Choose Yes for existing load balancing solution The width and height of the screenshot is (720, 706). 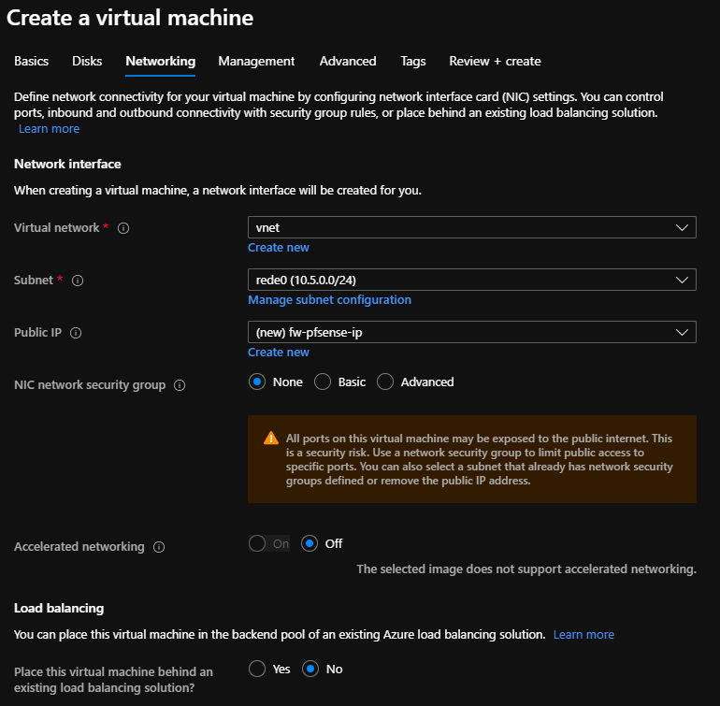click(257, 669)
